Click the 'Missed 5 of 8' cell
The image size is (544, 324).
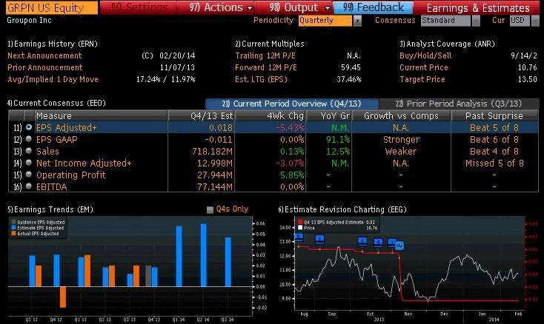(494, 163)
